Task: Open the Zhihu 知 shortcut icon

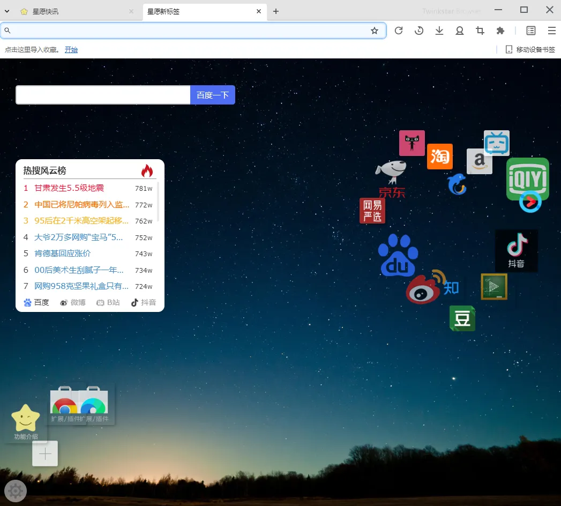Action: 451,288
